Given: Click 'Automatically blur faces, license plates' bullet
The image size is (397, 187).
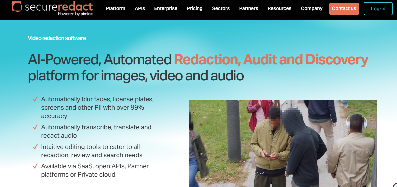Looking at the screenshot, I should 97,108.
